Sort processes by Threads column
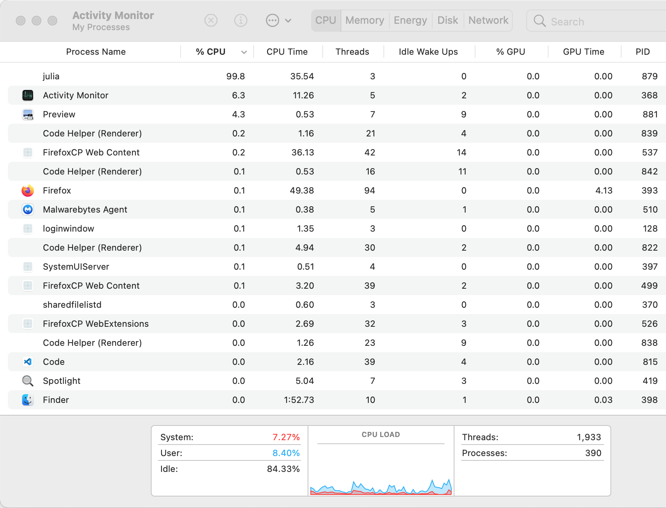 coord(352,52)
